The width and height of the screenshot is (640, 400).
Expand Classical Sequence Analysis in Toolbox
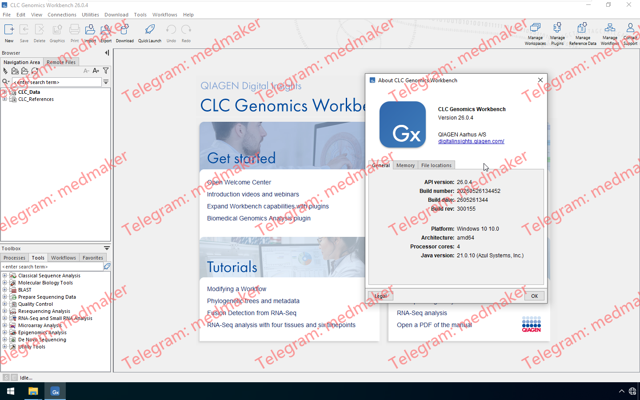4,276
